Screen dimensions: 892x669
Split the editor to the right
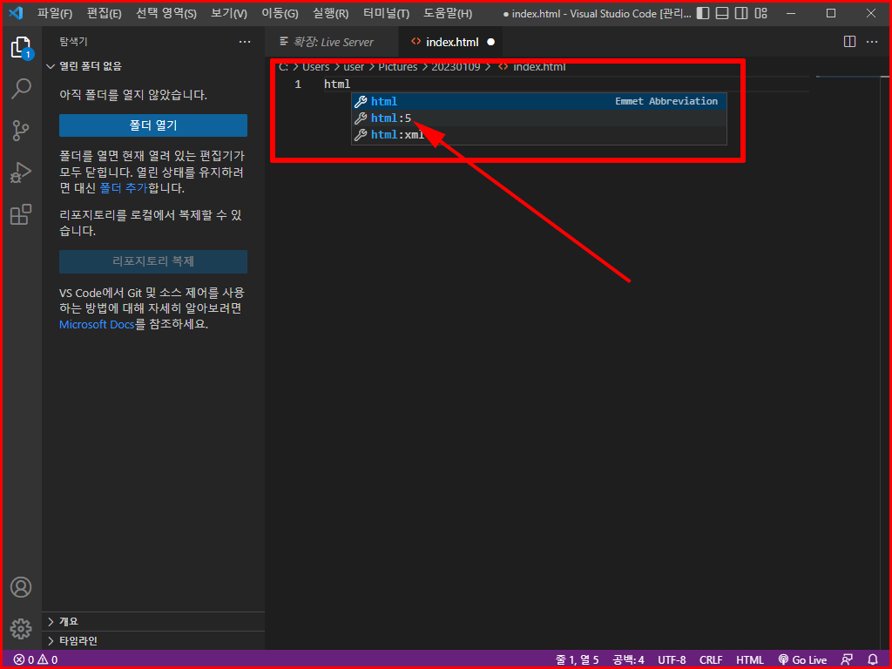coord(849,42)
